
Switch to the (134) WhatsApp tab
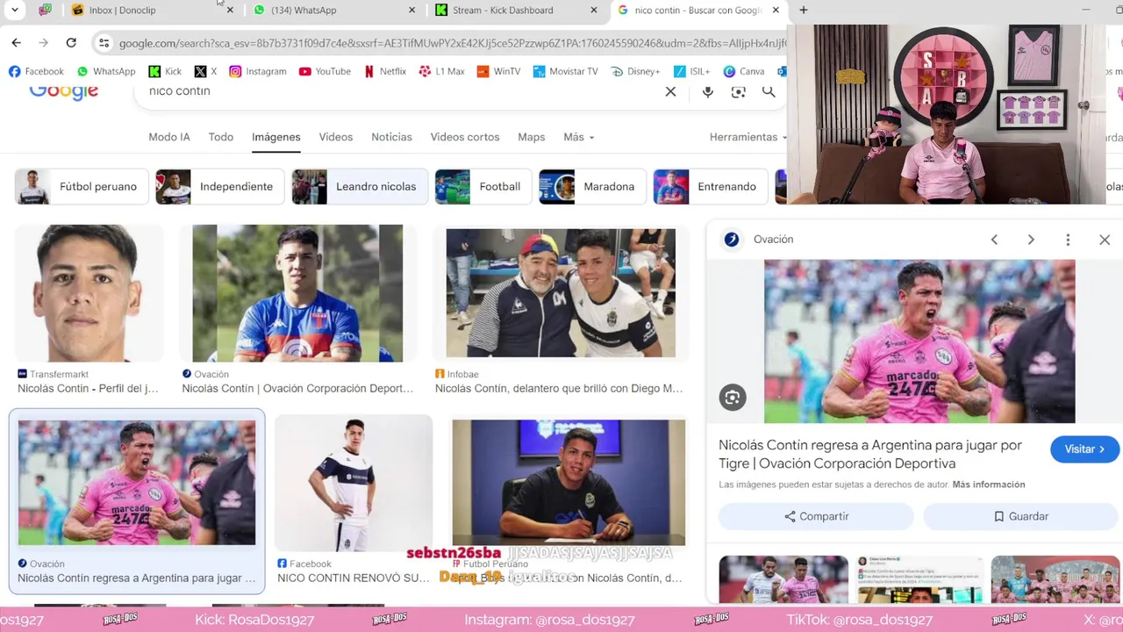304,11
